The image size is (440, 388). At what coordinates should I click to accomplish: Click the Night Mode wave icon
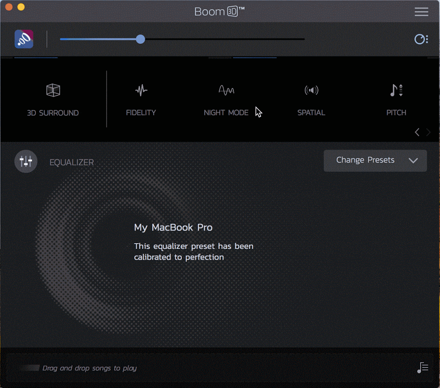click(x=226, y=90)
